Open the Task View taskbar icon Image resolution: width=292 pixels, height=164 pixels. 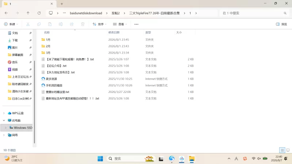pos(161,159)
